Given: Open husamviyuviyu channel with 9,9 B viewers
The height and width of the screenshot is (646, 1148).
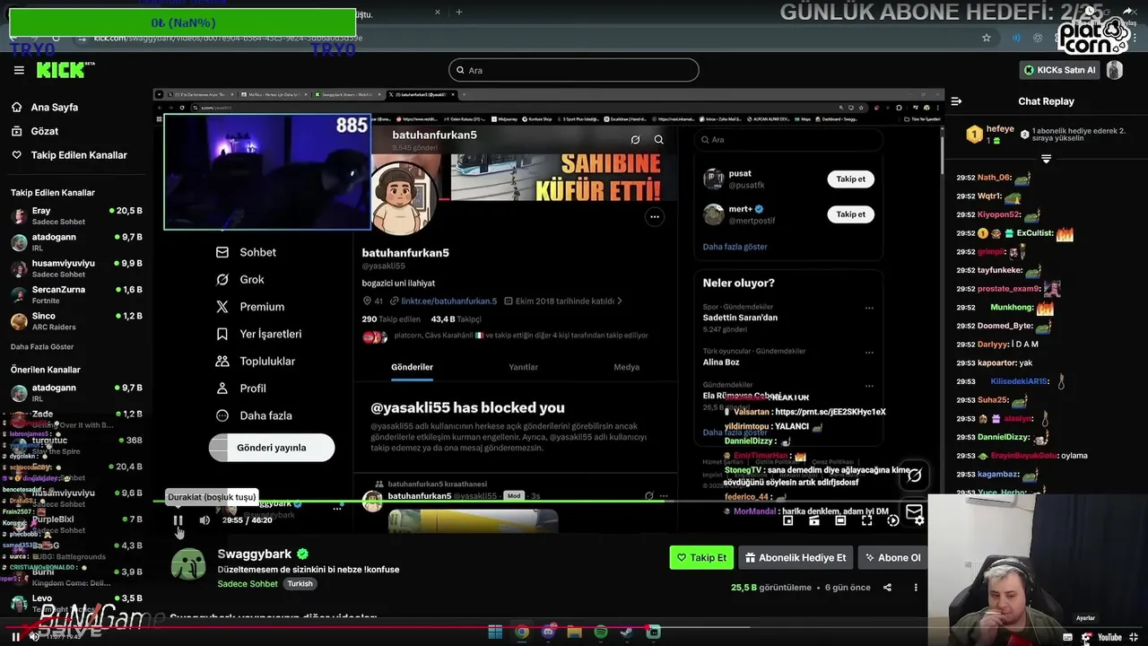Looking at the screenshot, I should tap(76, 268).
